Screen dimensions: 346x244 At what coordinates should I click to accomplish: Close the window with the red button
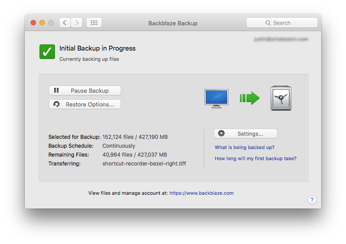point(33,23)
